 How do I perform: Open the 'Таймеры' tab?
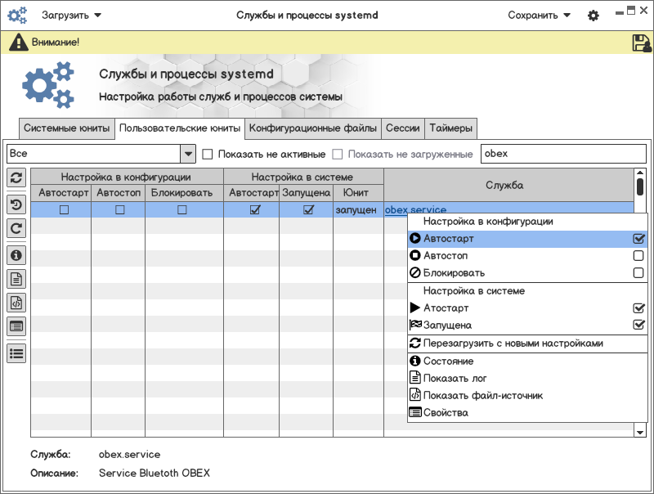click(450, 128)
